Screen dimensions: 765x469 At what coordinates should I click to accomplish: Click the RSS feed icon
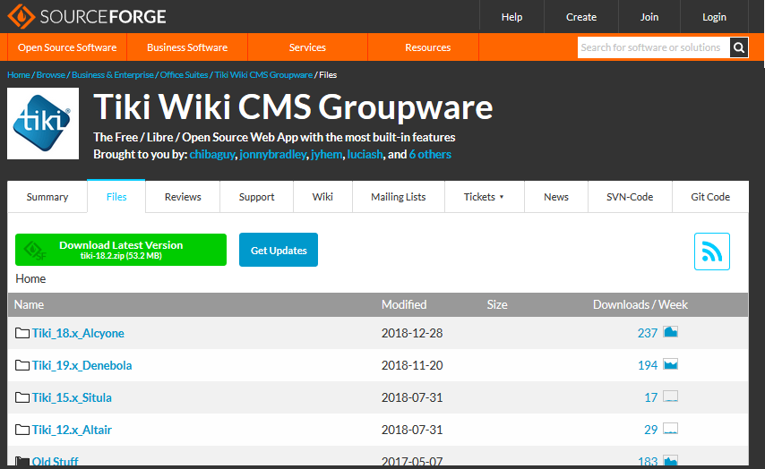click(712, 252)
